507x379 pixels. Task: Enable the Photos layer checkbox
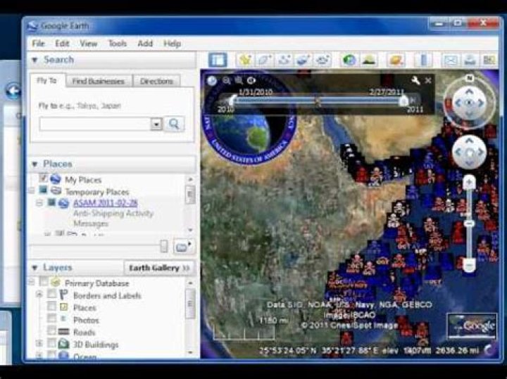pos(51,319)
